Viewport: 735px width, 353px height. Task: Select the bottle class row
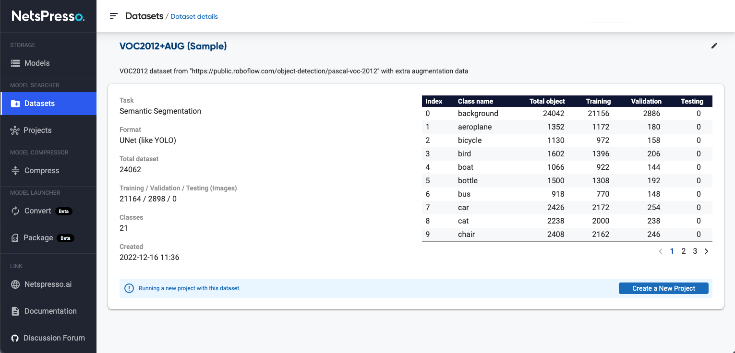[567, 181]
